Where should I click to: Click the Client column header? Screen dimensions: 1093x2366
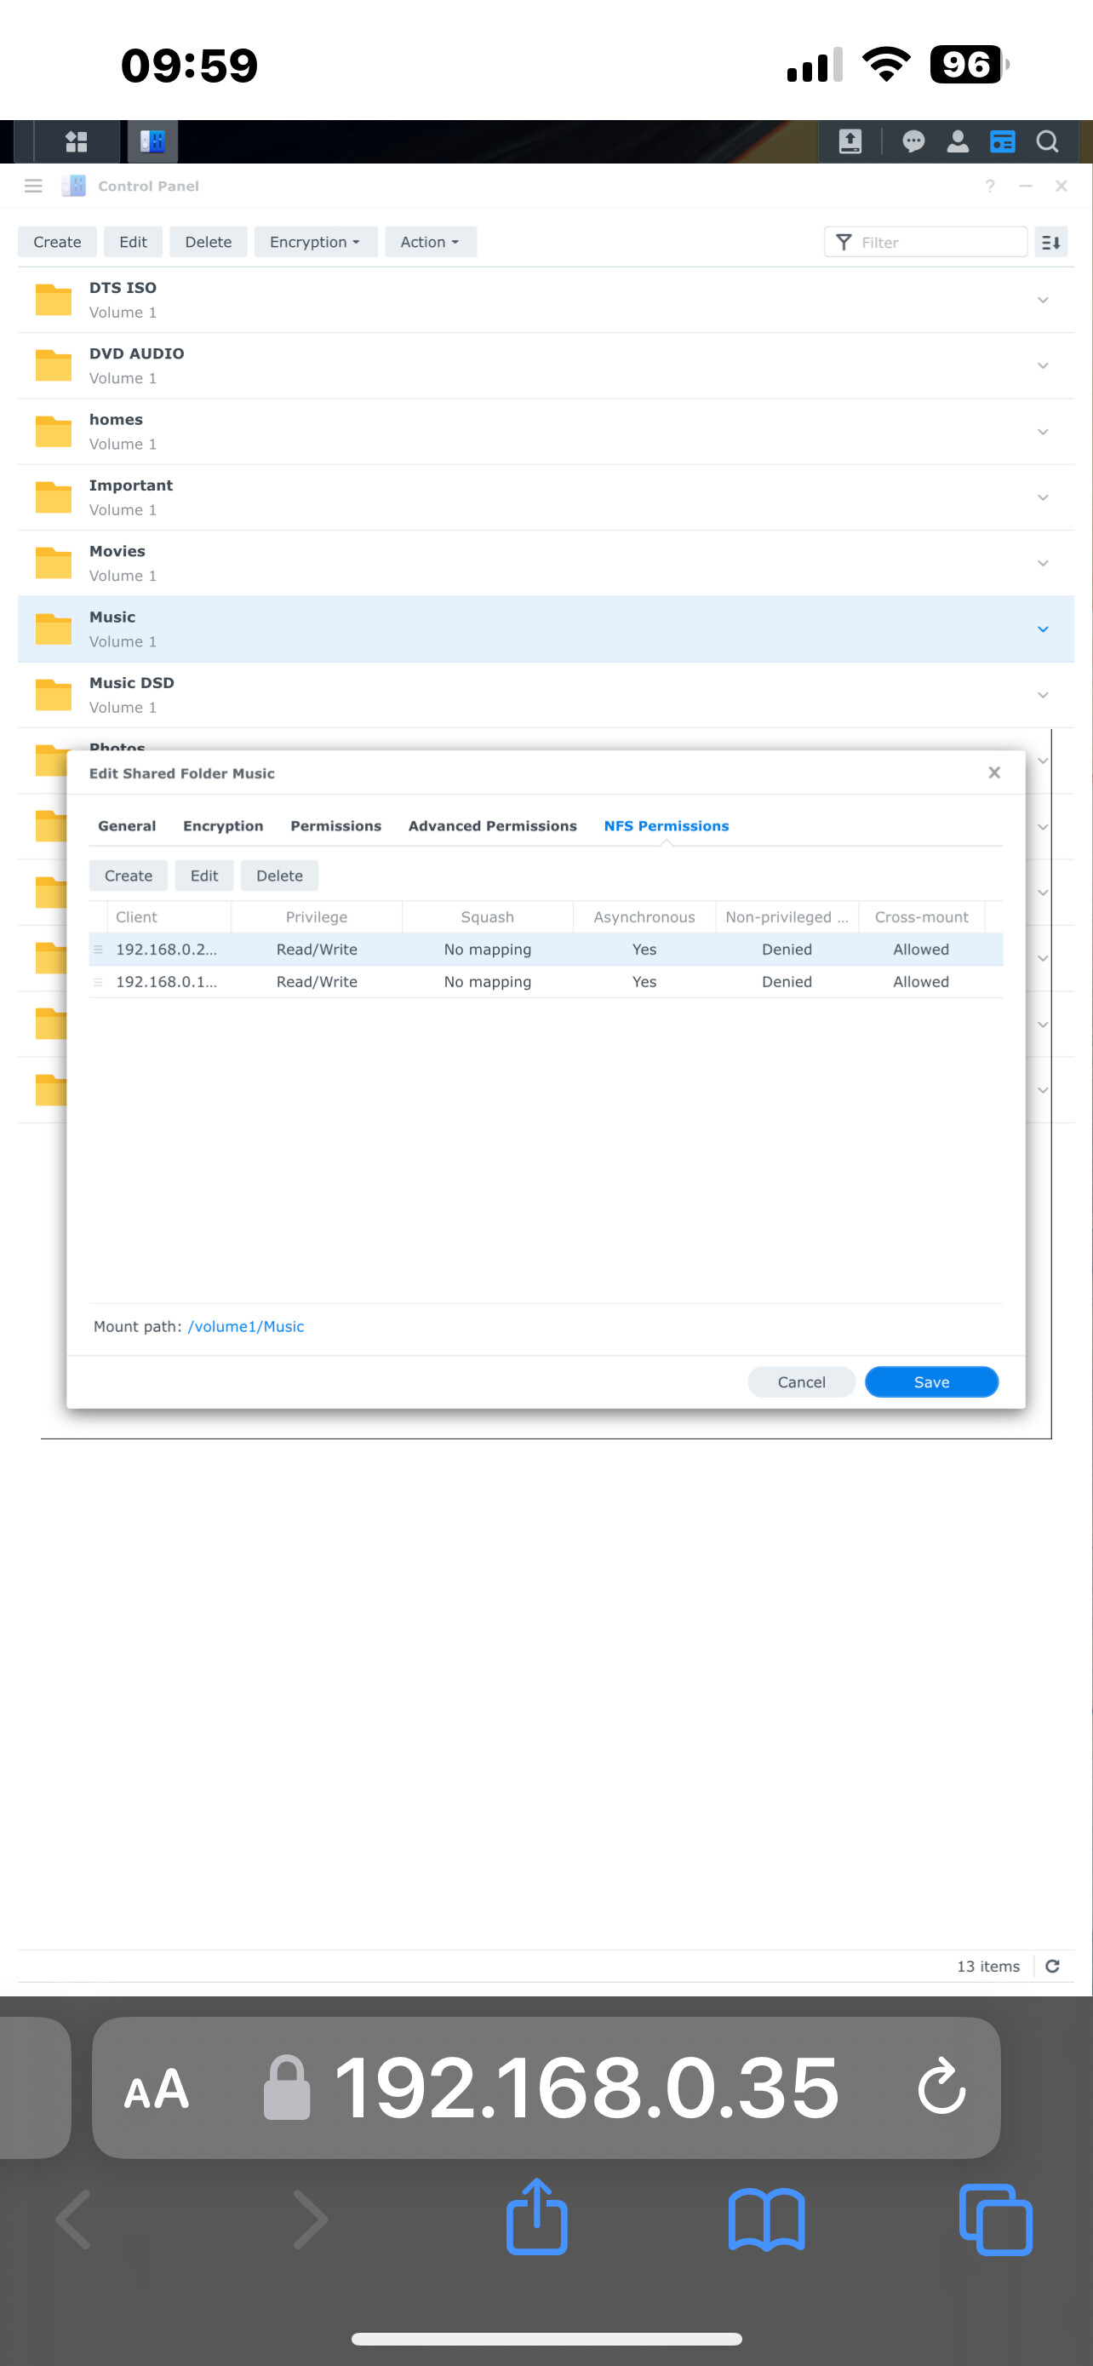coord(169,916)
